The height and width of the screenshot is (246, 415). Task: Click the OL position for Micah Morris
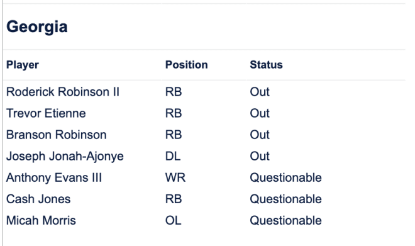(x=174, y=221)
